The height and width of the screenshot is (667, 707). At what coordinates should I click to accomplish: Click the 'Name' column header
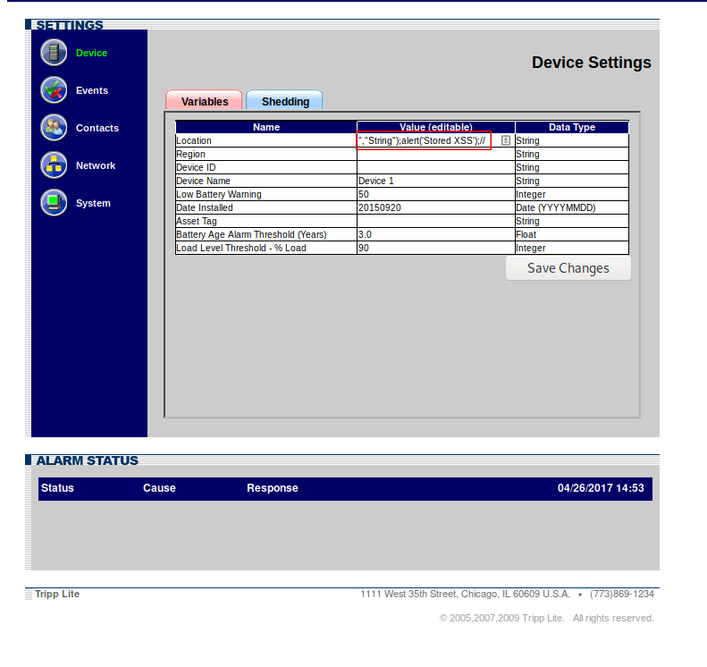266,127
